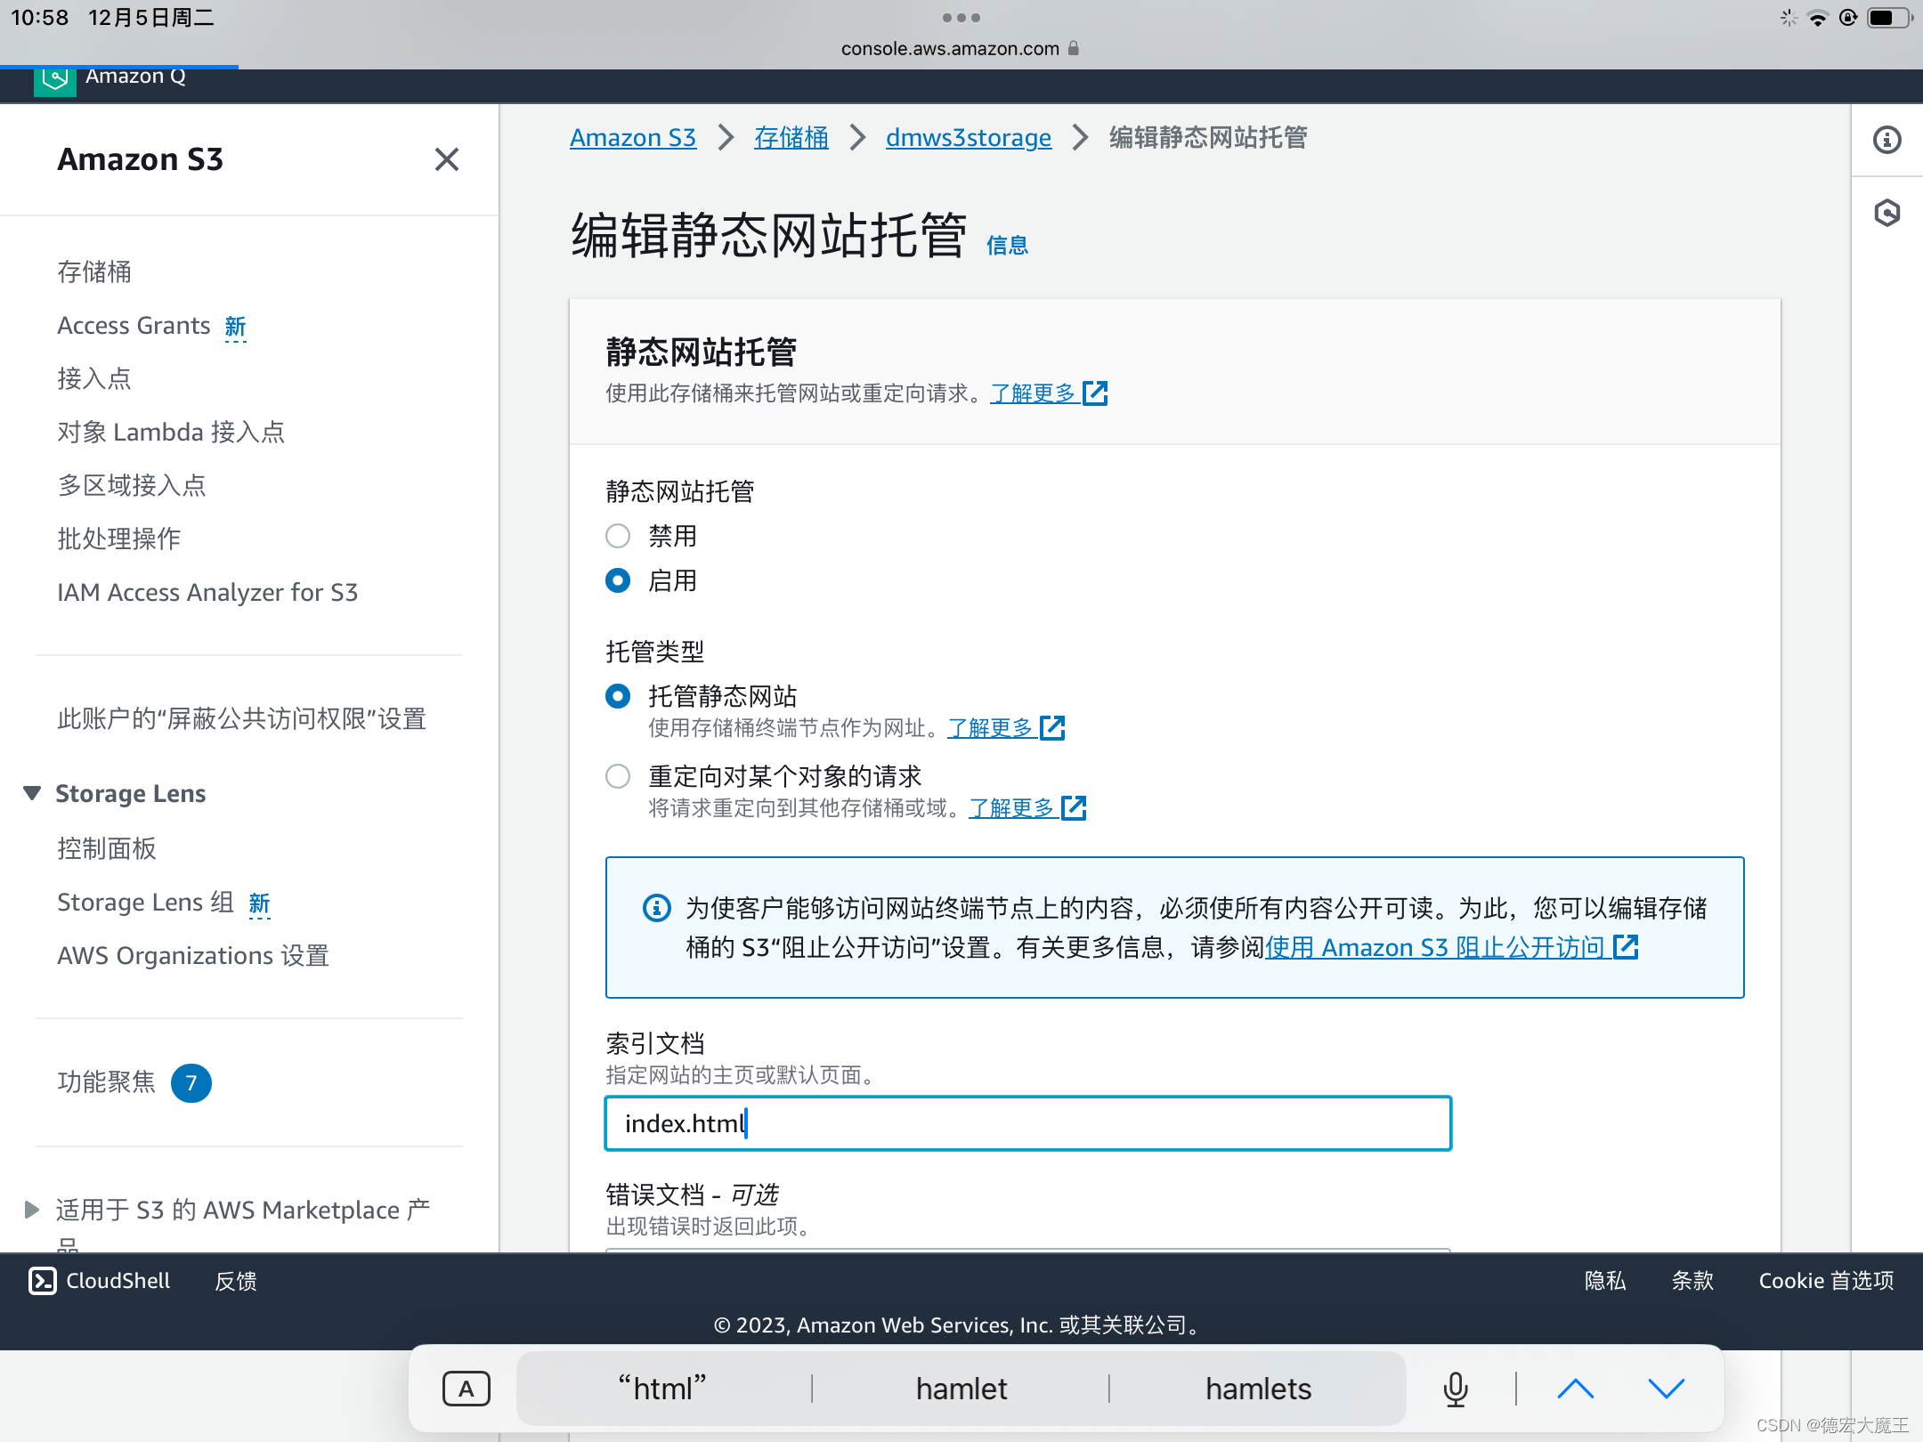Click 条款 in the footer
The image size is (1923, 1442).
(x=1692, y=1281)
